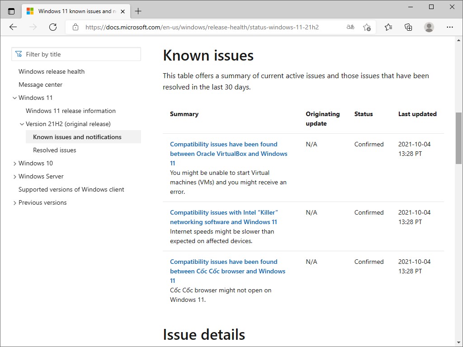
Task: Click the filter icon in Filter by title
Action: pos(19,54)
